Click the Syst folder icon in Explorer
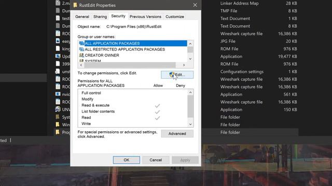The height and width of the screenshot is (186, 332). coord(58,117)
